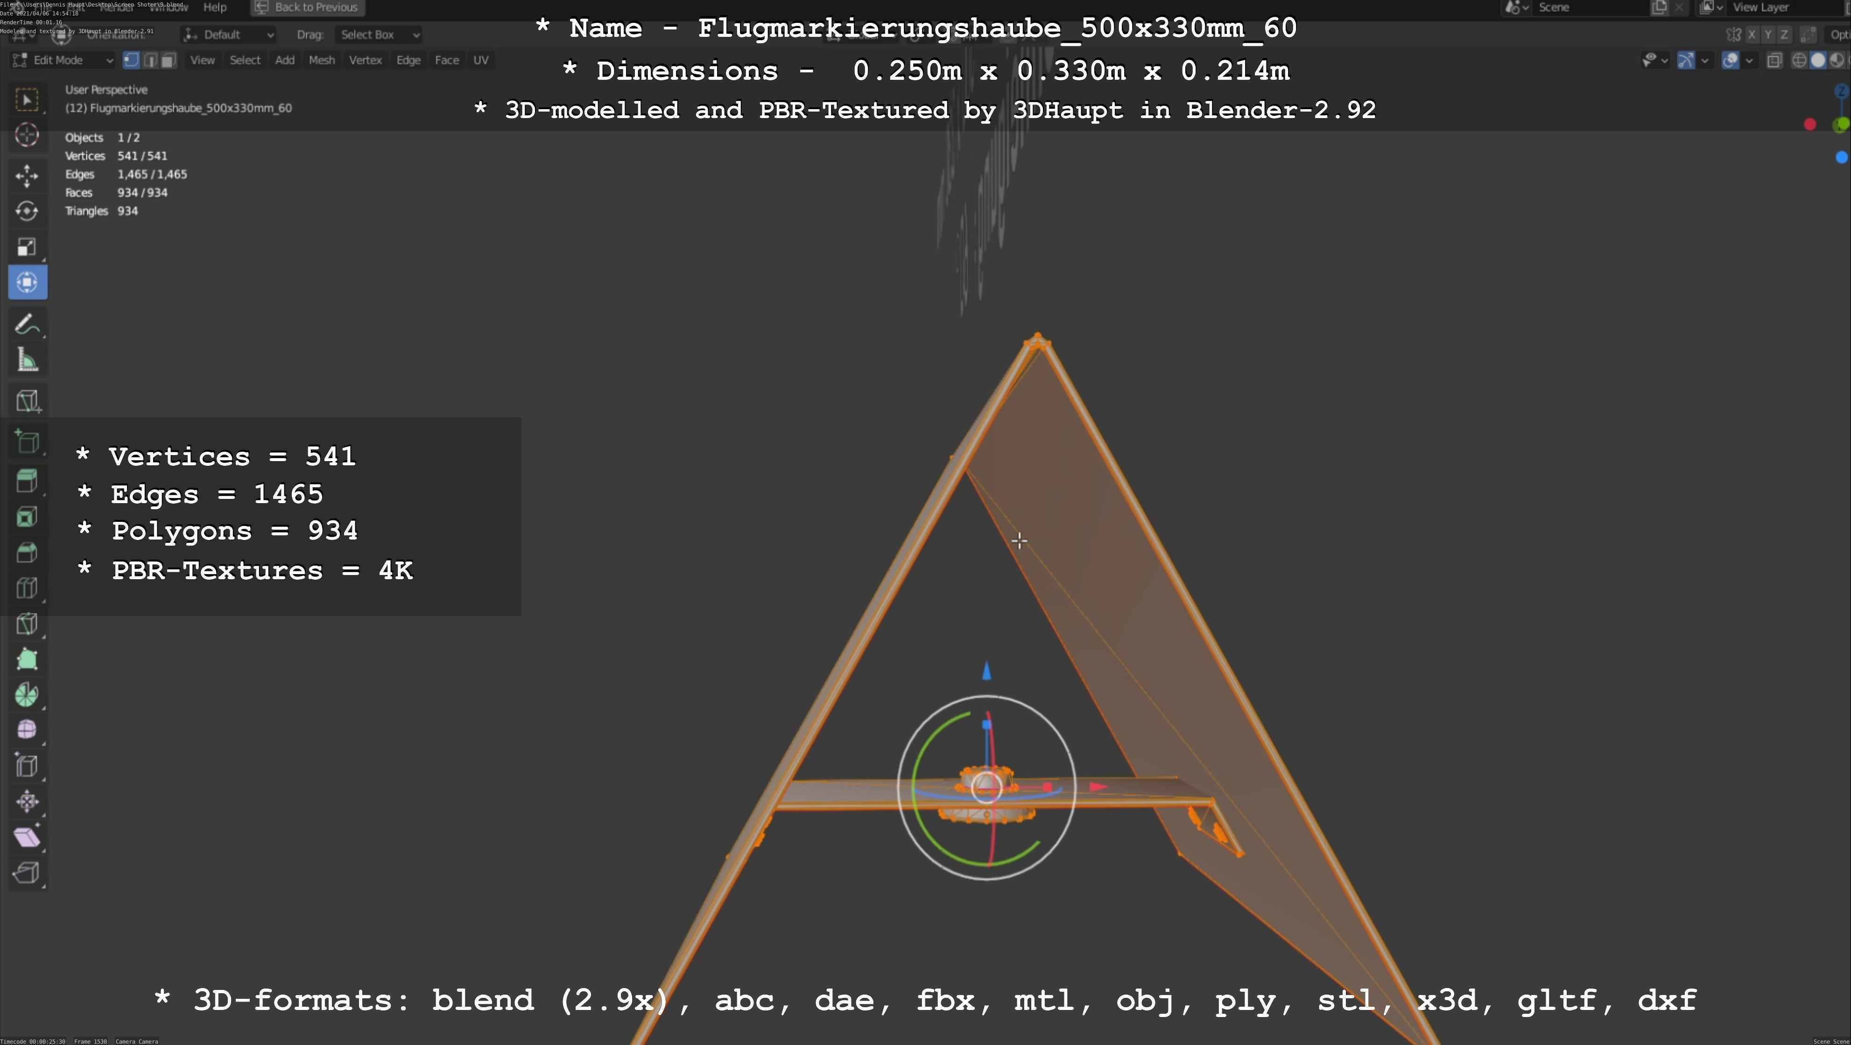1851x1045 pixels.
Task: Select the Move tool
Action: 27,175
